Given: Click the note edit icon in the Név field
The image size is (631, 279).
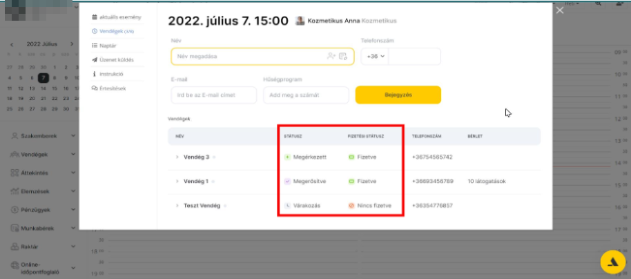Looking at the screenshot, I should click(x=343, y=57).
